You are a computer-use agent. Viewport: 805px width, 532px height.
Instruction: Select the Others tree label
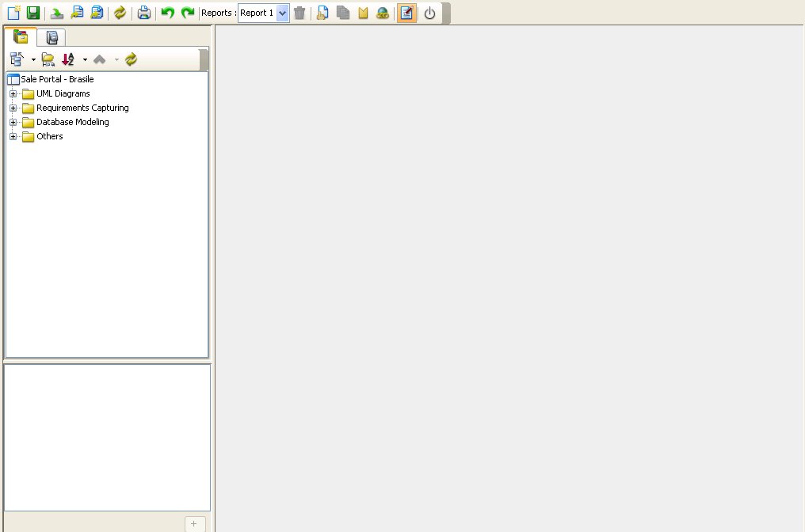point(50,136)
